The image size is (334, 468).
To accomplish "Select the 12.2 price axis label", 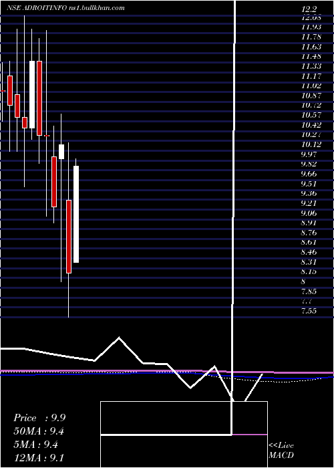I will (309, 9).
